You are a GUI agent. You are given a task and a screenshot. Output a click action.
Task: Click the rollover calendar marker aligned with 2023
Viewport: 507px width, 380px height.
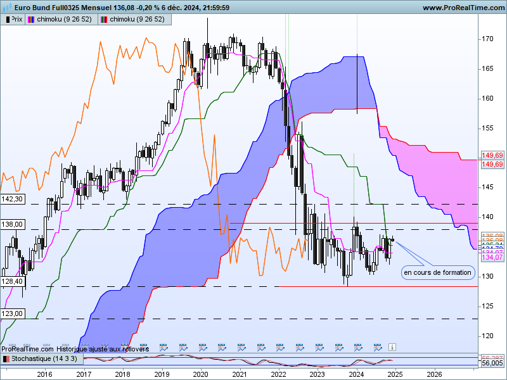(319, 347)
